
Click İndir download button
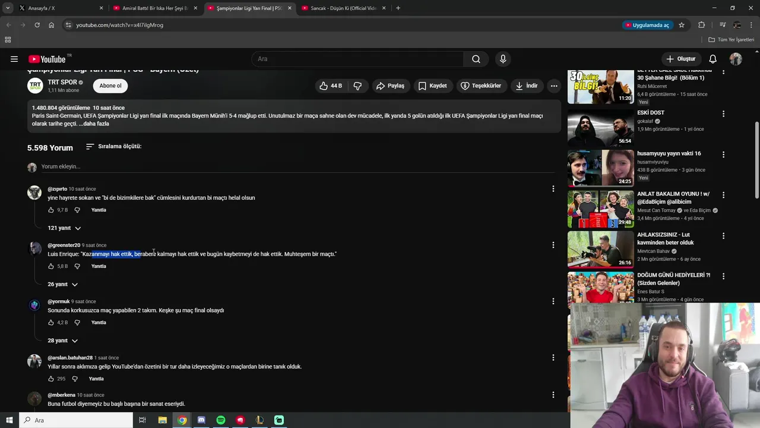click(x=526, y=86)
